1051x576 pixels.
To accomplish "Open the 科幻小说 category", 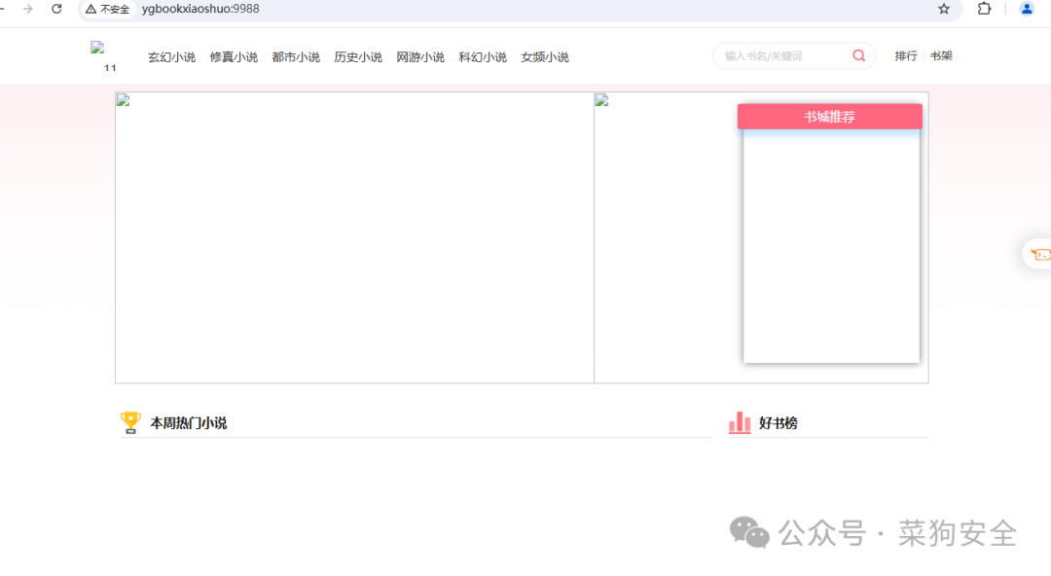I will click(483, 57).
